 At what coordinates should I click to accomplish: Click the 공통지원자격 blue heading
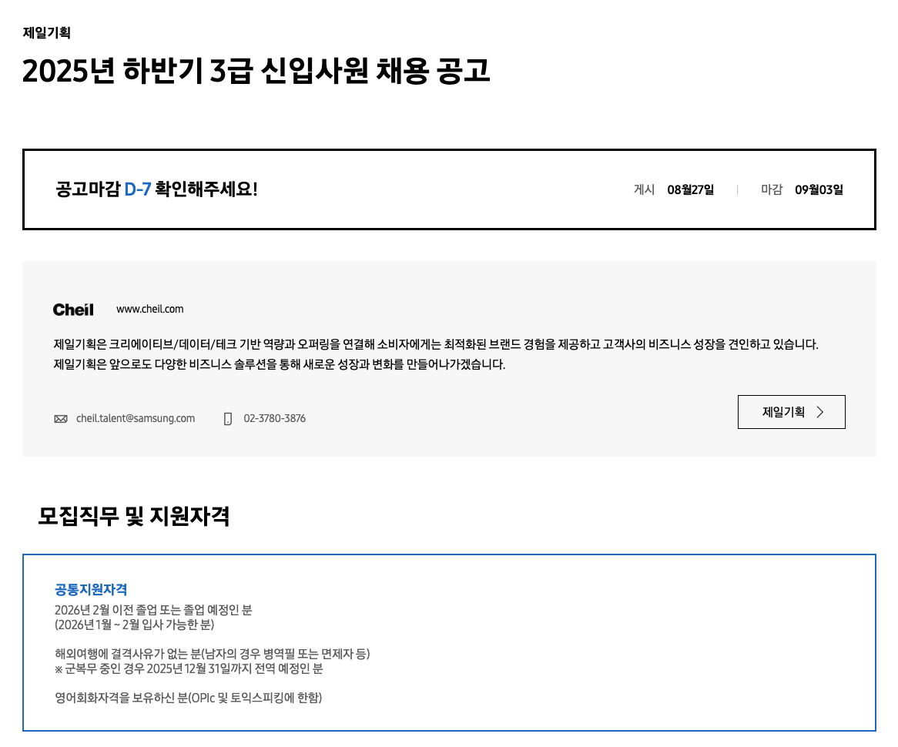pyautogui.click(x=91, y=589)
